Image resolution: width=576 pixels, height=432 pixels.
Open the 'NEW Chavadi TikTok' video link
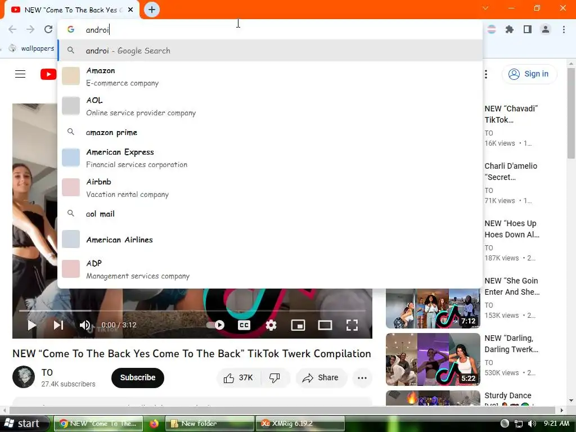pos(511,114)
